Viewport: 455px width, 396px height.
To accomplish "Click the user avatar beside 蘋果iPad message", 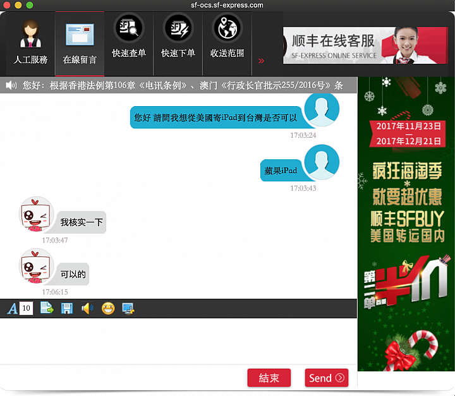I will click(322, 162).
